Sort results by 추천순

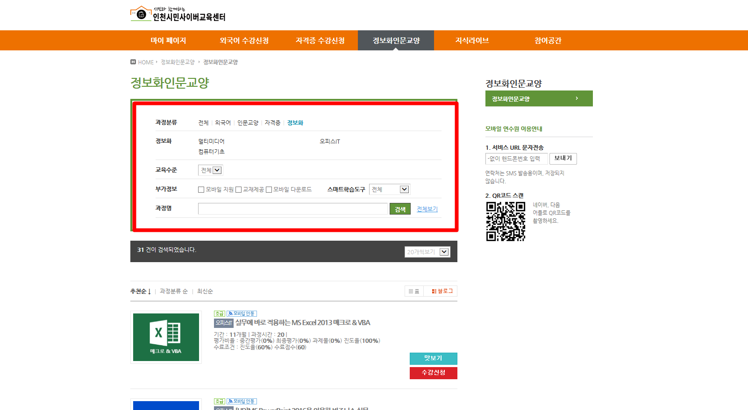click(140, 291)
